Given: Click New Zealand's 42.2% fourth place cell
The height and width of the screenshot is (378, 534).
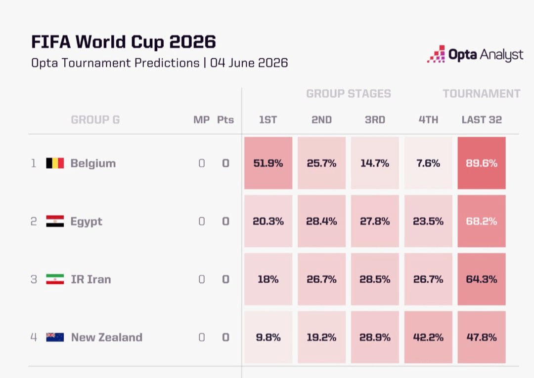Looking at the screenshot, I should click(428, 337).
